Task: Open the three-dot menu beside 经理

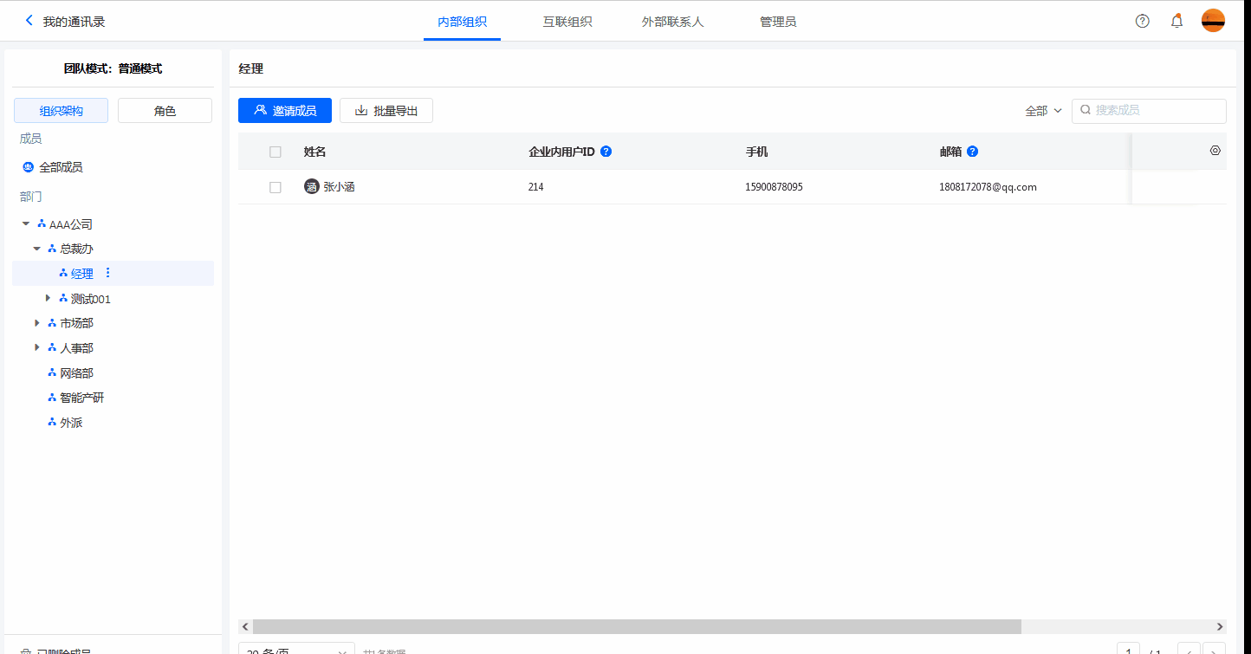Action: tap(107, 273)
